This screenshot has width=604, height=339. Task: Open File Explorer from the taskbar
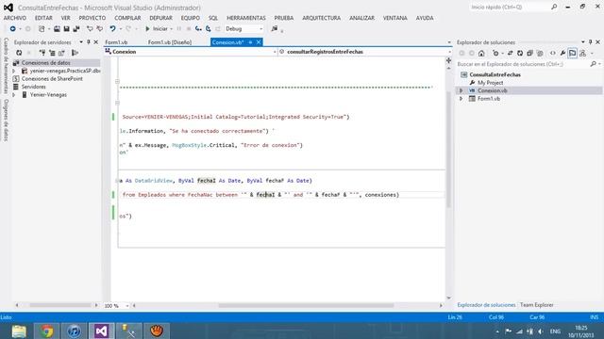coord(19,331)
